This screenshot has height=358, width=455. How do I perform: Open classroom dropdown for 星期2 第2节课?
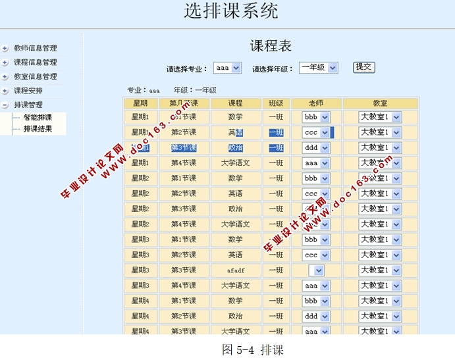(380, 193)
